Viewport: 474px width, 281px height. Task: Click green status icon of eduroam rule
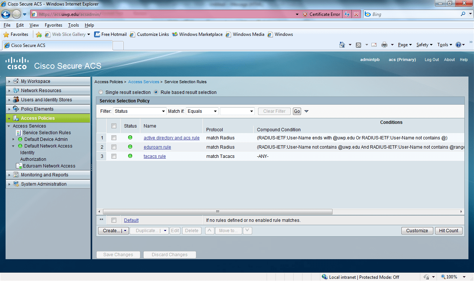click(130, 147)
